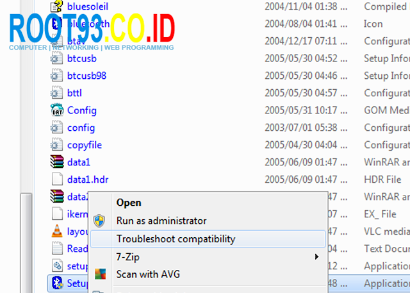410x293 pixels.
Task: Select the data1 archive name
Action: [79, 162]
